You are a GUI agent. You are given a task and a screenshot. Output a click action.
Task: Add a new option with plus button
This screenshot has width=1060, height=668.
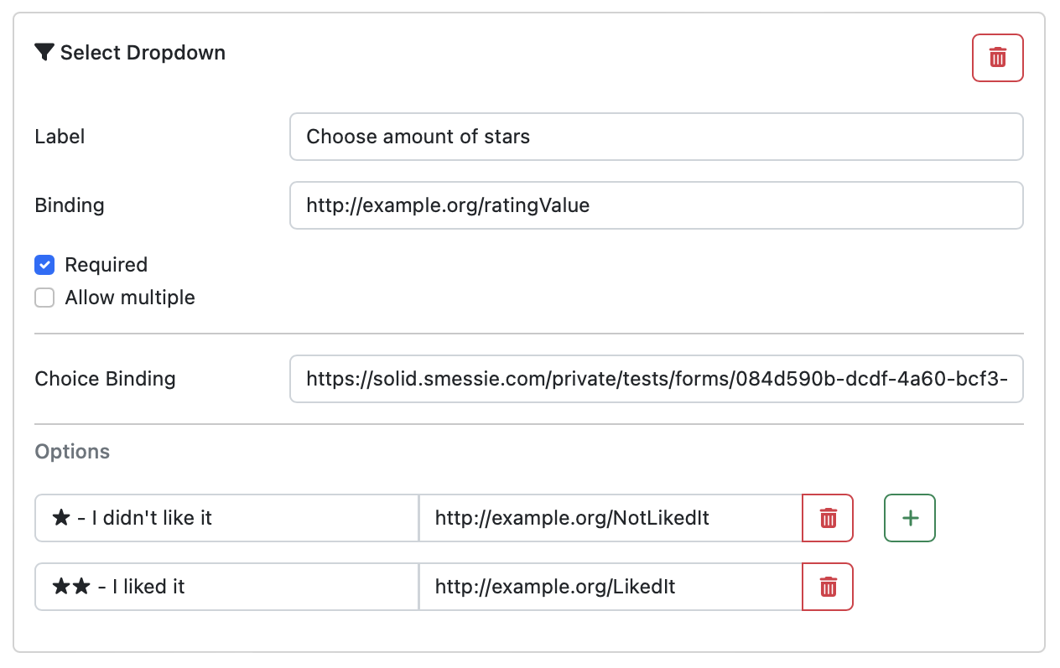coord(910,518)
